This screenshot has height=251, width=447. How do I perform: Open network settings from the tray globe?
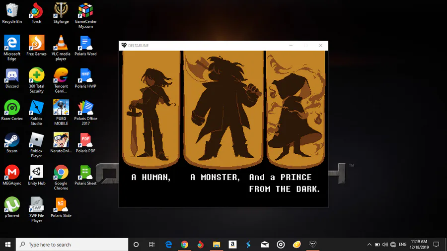393,245
